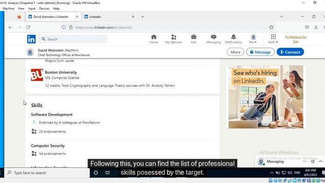Expand the Work apps grid menu

click(273, 39)
